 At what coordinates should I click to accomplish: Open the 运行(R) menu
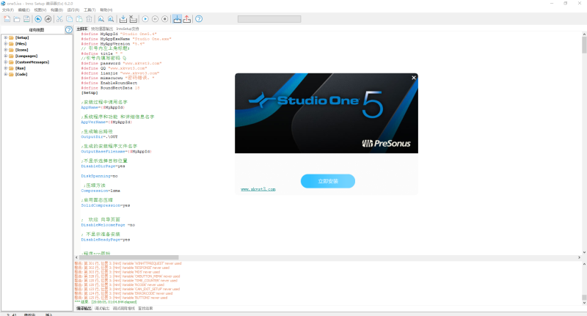(73, 10)
